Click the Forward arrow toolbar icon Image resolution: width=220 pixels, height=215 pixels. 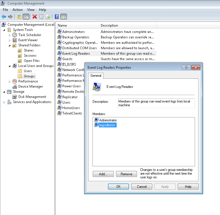pos(10,17)
